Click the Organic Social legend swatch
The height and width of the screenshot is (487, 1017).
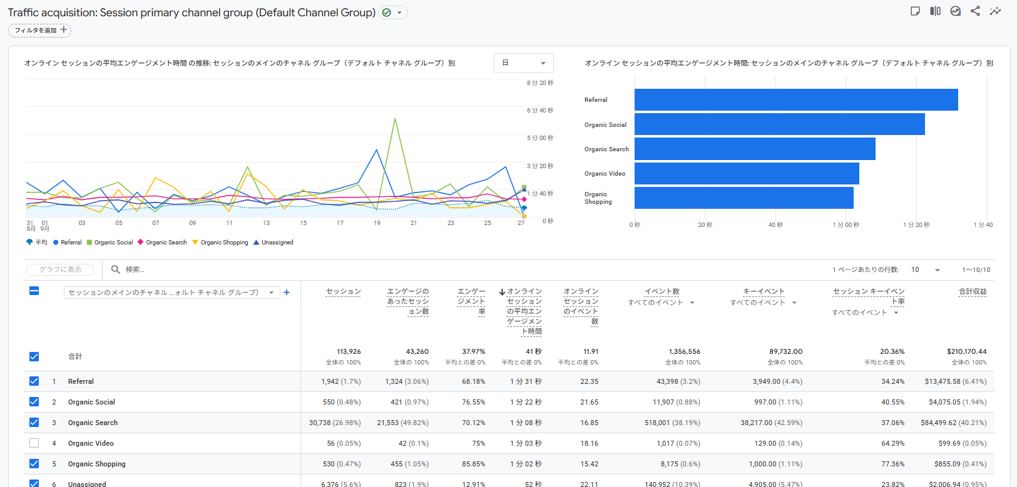coord(89,243)
